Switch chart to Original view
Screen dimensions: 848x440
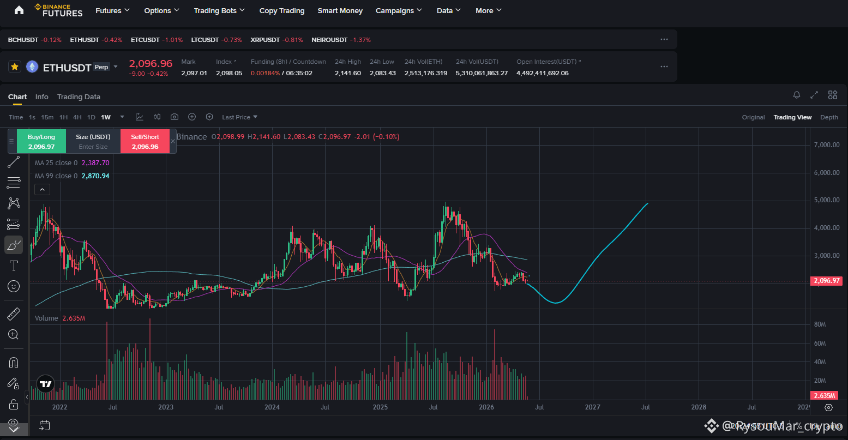click(x=753, y=117)
